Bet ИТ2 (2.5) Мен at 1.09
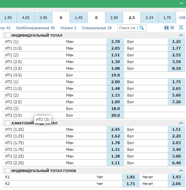The height and width of the screenshot is (190, 186). tap(115, 102)
